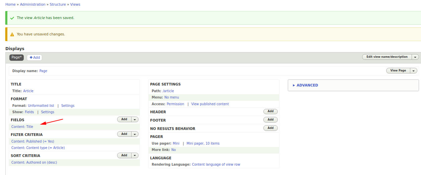
Task: Click the View published content link
Action: click(x=210, y=104)
